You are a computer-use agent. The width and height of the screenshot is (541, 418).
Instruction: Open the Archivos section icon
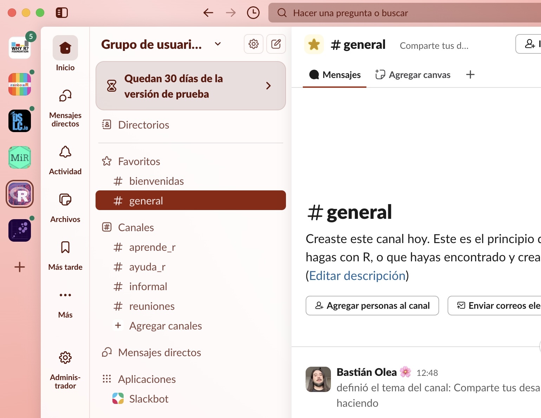coord(65,200)
